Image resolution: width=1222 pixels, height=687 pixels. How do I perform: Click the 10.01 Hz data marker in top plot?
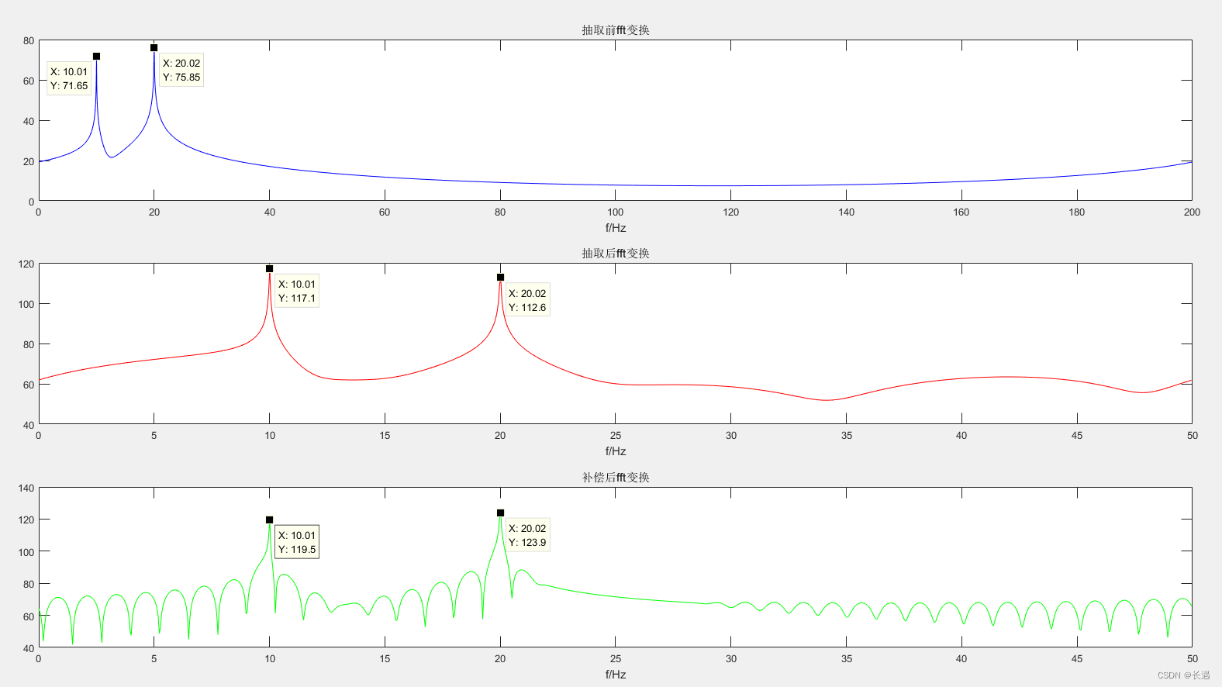96,57
